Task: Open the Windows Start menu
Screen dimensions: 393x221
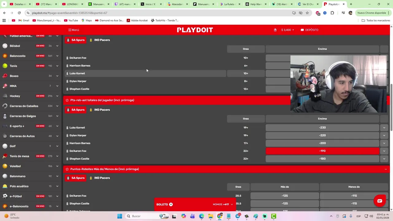Action: coord(119,216)
